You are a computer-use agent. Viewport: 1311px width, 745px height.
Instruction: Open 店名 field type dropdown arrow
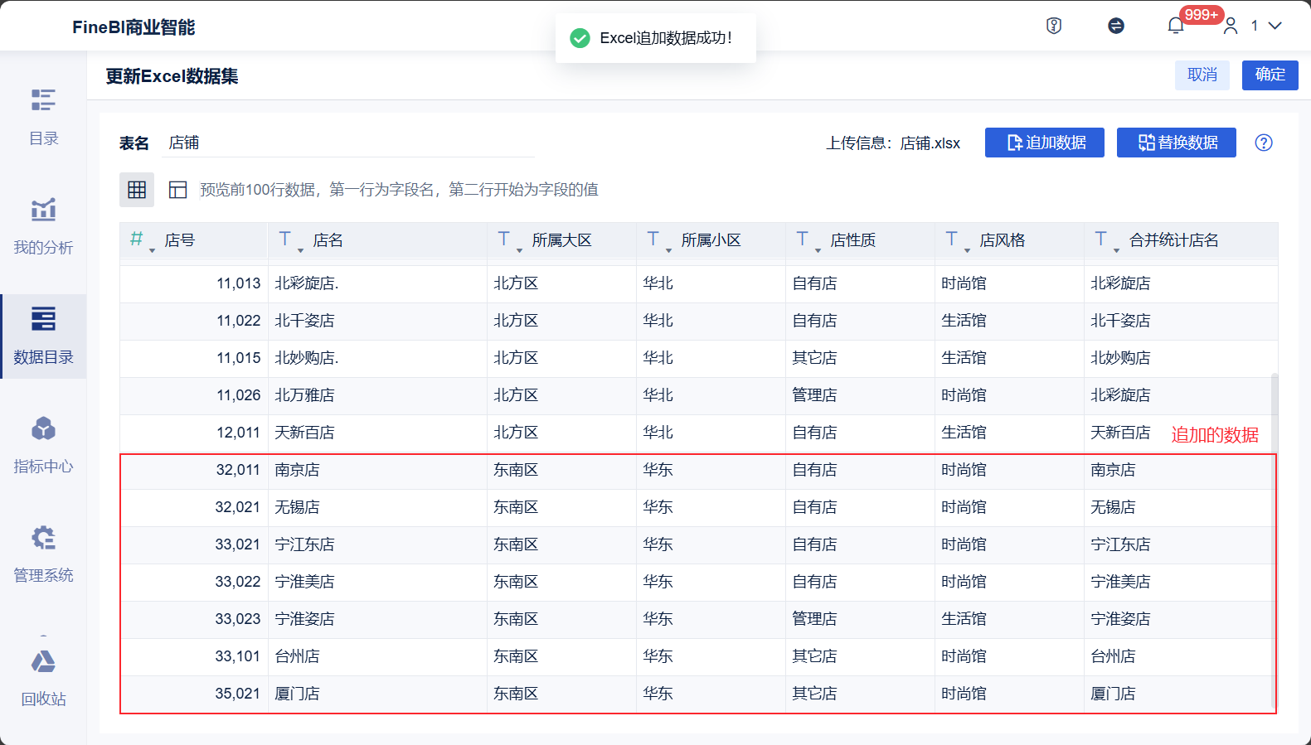300,249
